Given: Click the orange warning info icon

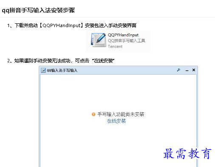Looking at the screenshot, I should pos(93,114).
